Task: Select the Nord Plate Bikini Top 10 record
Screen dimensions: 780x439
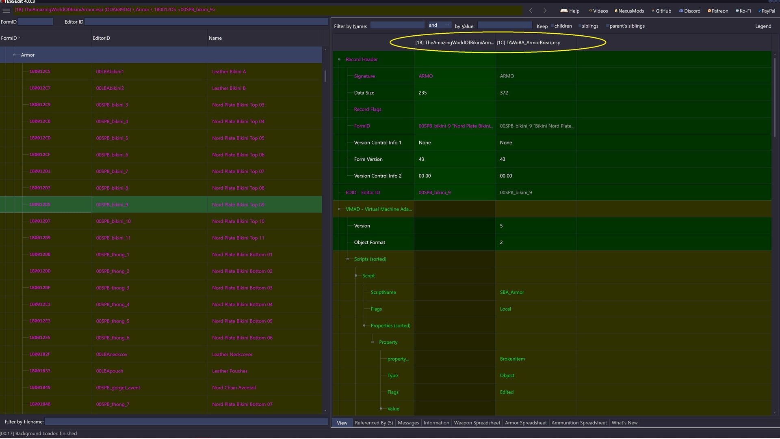Action: 161,222
